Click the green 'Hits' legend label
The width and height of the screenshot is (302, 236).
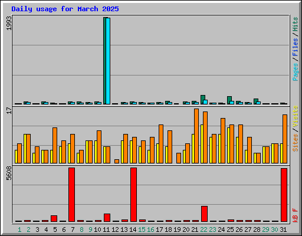(x=296, y=24)
